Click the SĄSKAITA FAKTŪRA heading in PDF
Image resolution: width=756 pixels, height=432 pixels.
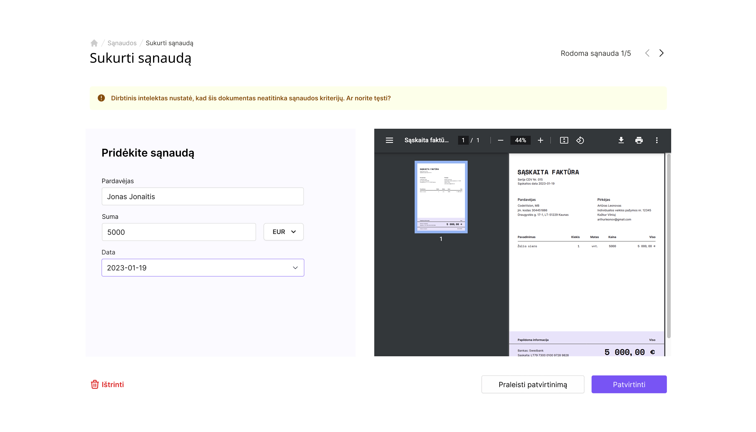(548, 172)
